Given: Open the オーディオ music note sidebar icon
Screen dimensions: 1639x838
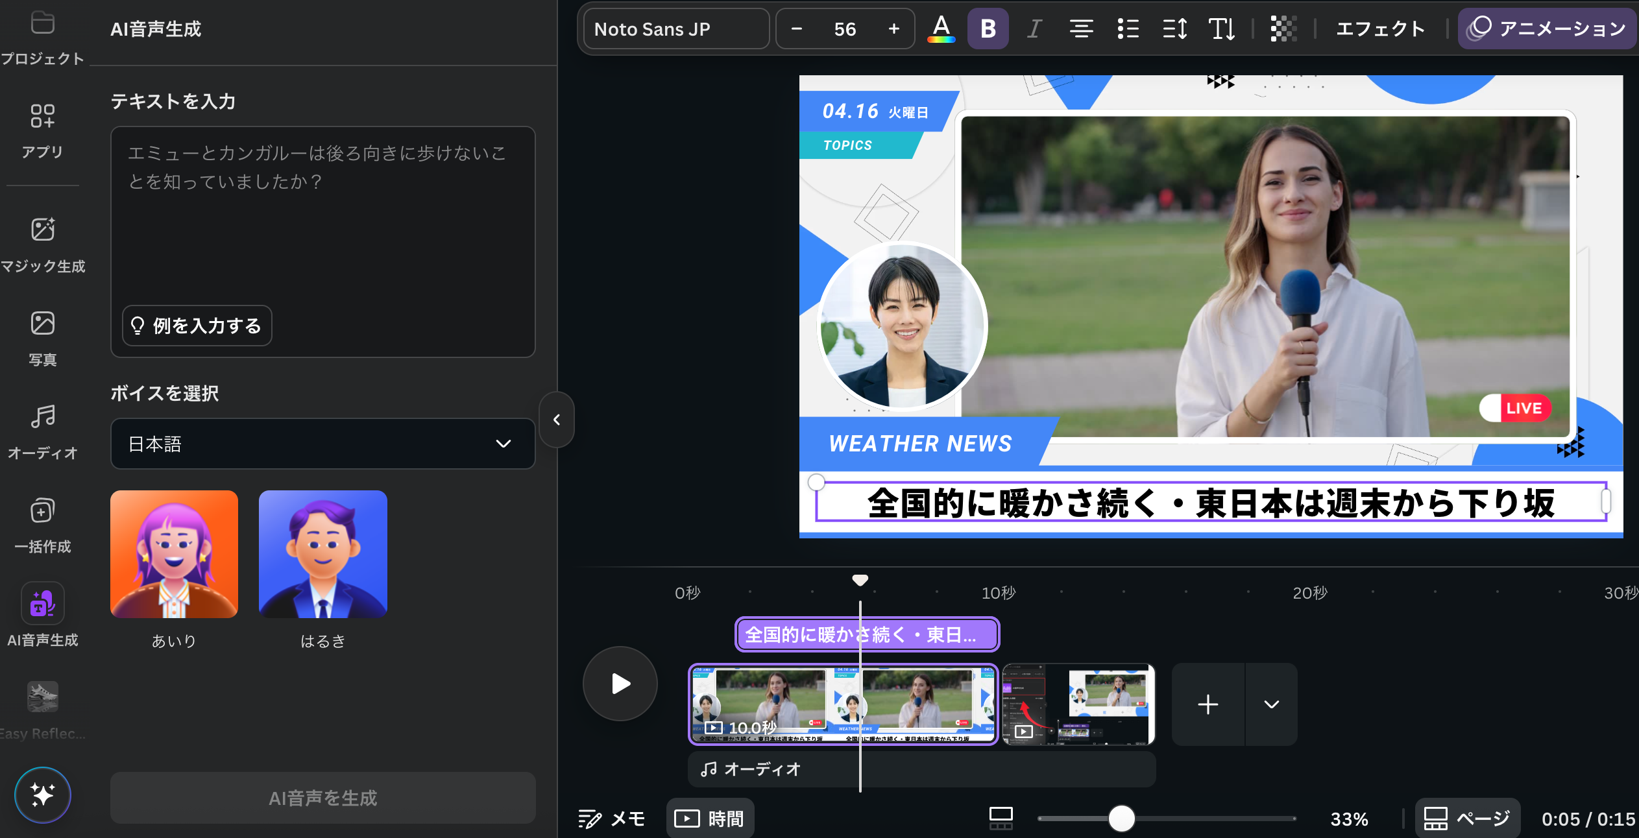Looking at the screenshot, I should (43, 416).
